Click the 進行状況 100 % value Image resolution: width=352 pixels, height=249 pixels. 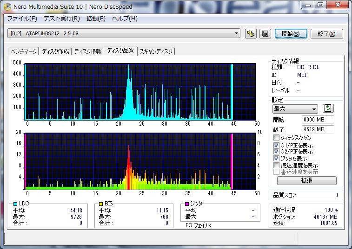click(331, 210)
